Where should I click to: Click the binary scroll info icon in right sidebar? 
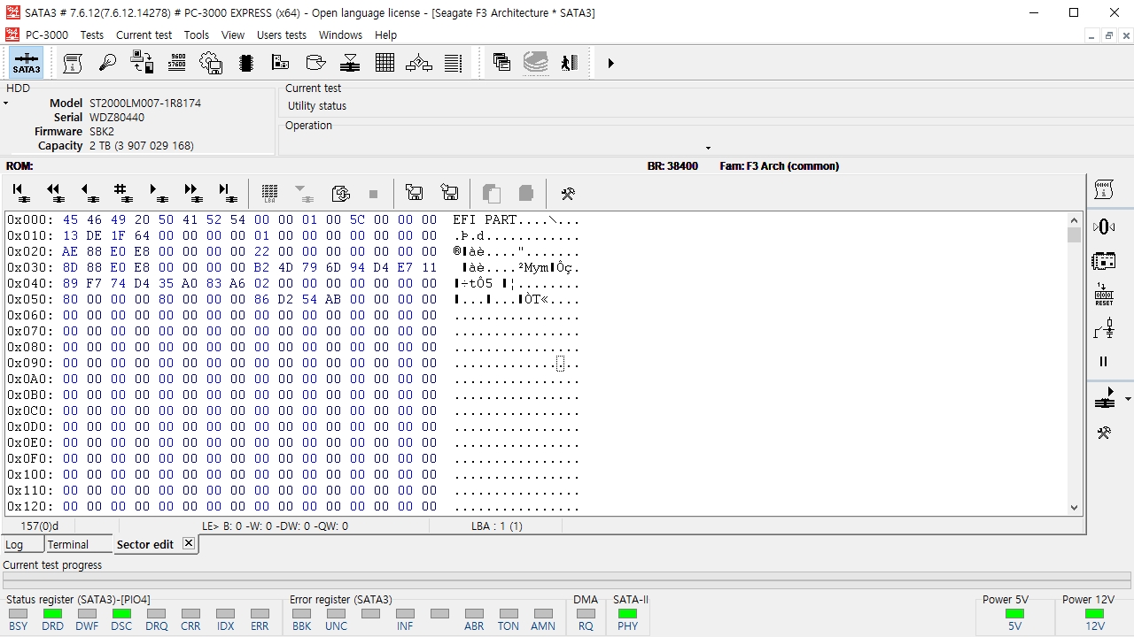(x=1104, y=189)
